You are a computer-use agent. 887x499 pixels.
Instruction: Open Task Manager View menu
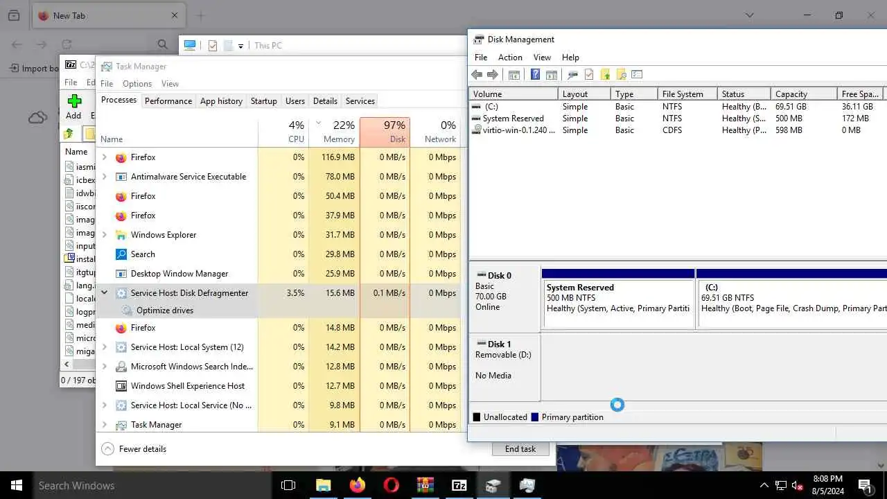click(170, 84)
